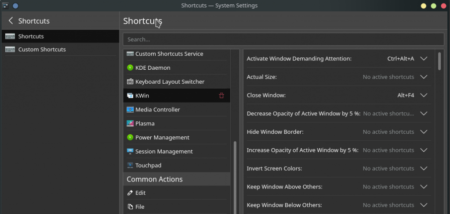Expand Activate Window Demanding Attention shortcut
This screenshot has height=214, width=450.
tap(424, 58)
